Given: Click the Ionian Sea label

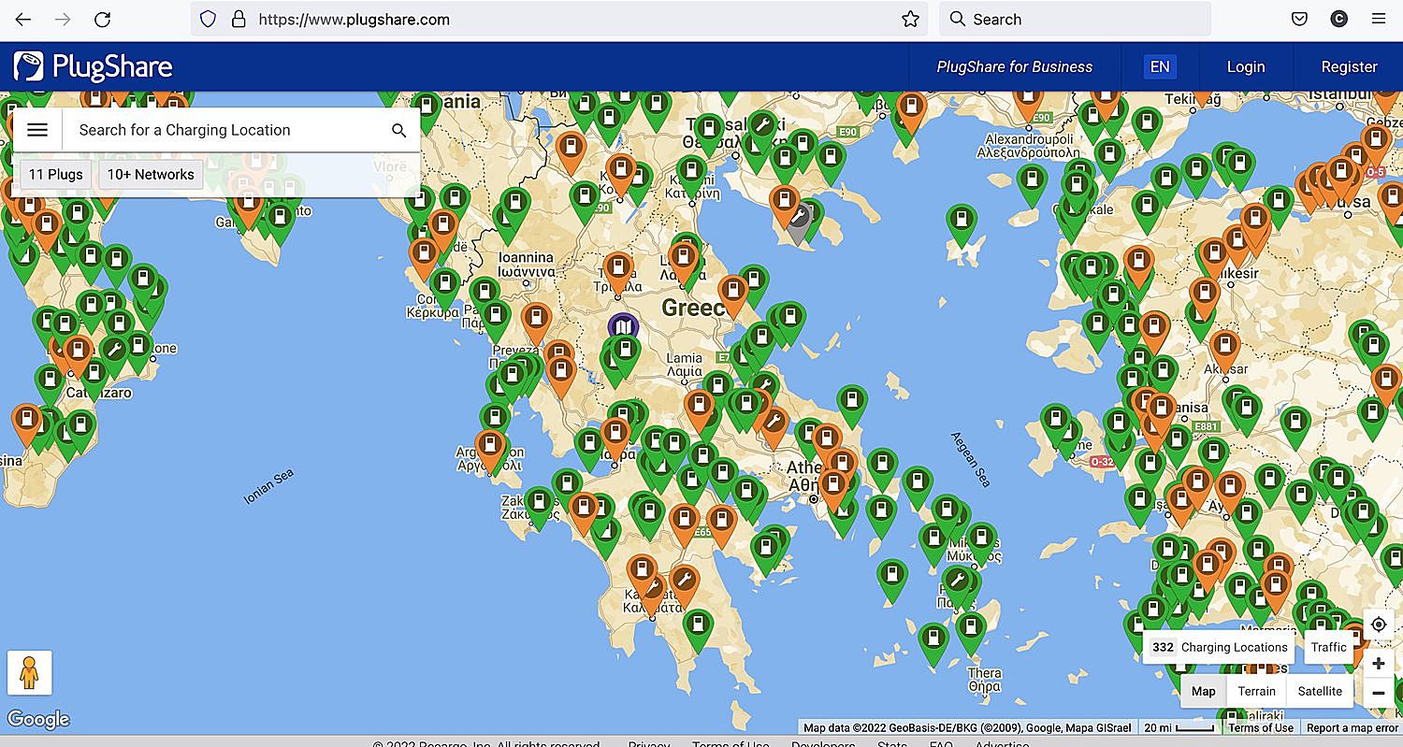Looking at the screenshot, I should point(268,487).
